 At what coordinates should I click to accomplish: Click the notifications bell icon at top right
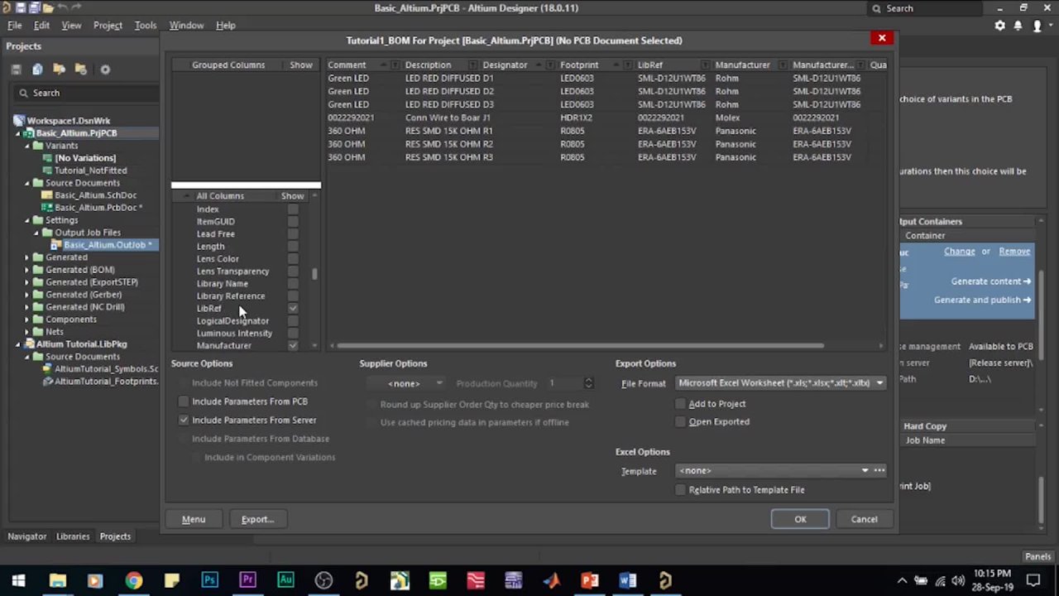[1018, 26]
